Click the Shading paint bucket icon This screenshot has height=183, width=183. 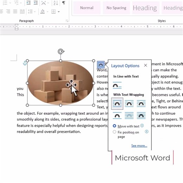click(43, 12)
